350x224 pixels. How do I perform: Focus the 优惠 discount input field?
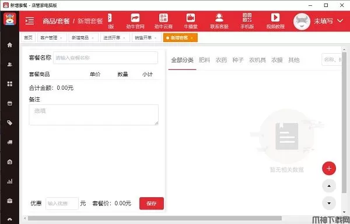(62, 203)
